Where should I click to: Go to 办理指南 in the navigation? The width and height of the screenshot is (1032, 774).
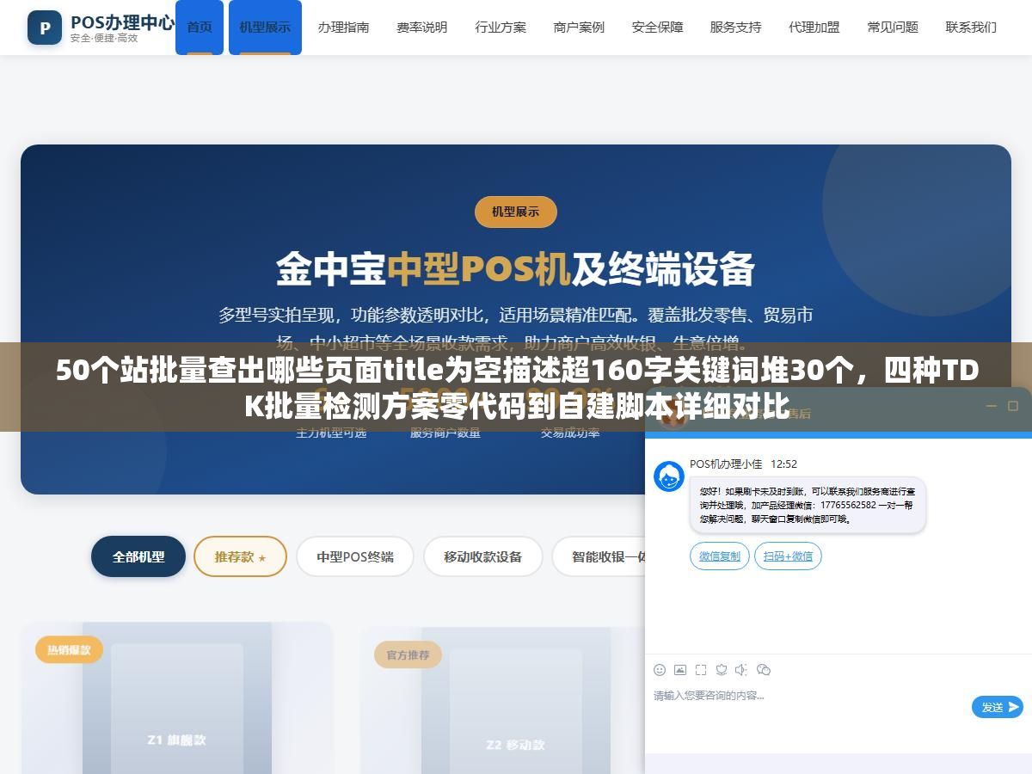click(x=343, y=28)
